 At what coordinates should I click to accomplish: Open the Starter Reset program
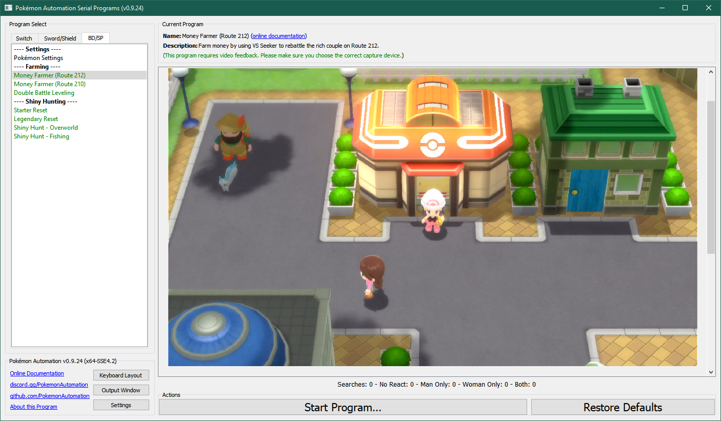31,110
